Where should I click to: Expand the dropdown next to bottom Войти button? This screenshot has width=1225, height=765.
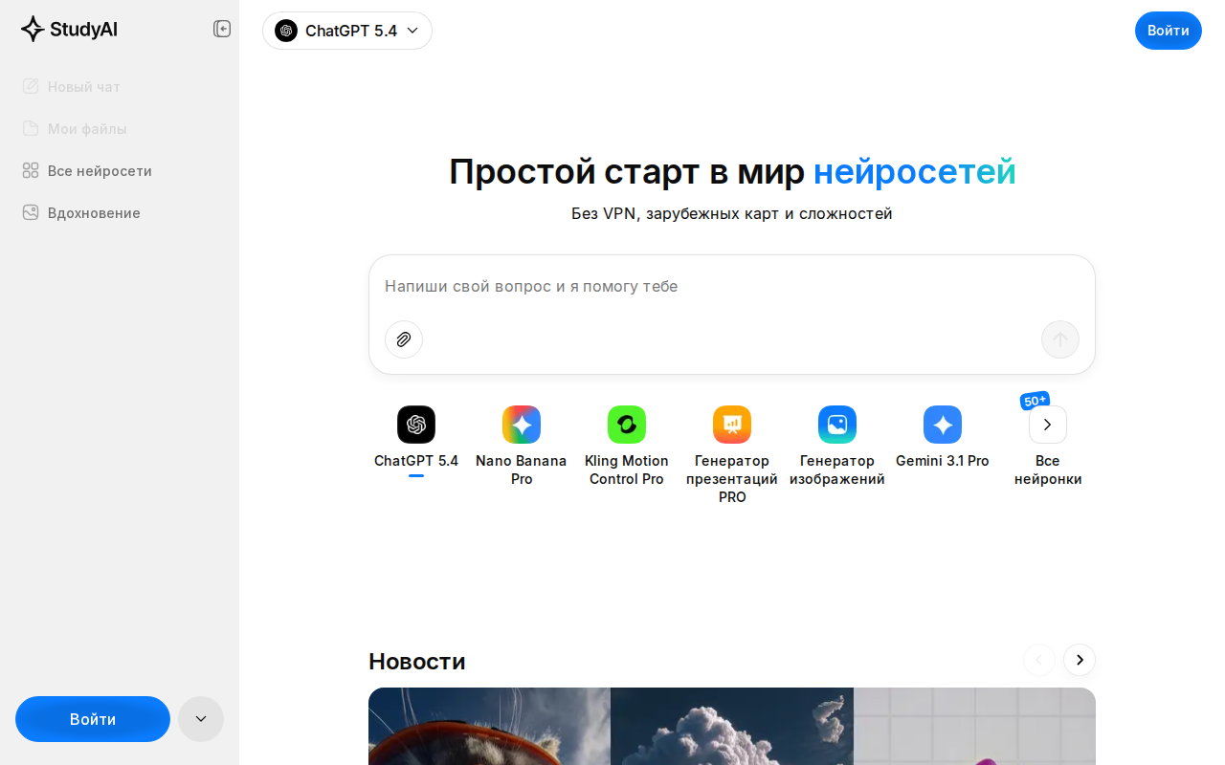pos(200,718)
